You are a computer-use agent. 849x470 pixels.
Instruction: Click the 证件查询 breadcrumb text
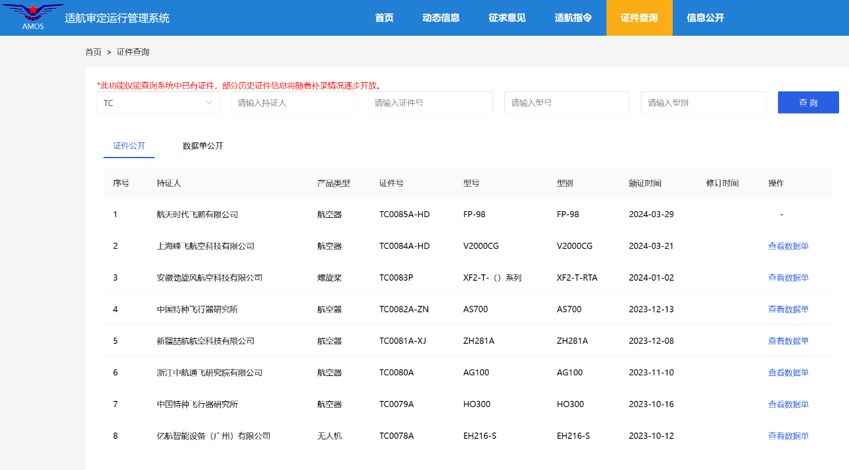[x=133, y=52]
